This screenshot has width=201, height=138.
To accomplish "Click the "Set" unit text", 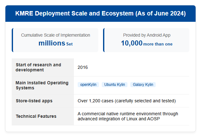I will click(69, 44).
